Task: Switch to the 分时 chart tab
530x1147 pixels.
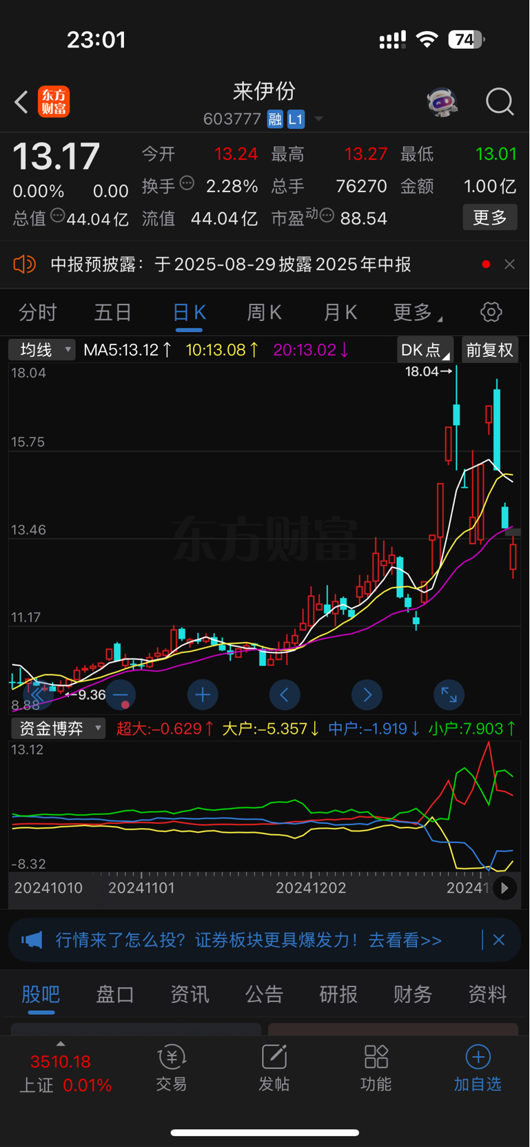Action: 38,313
